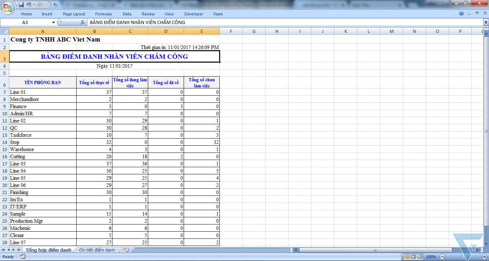Viewport: 489px width, 261px height.
Task: Open the Undo history dropdown arrow
Action: (34, 5)
